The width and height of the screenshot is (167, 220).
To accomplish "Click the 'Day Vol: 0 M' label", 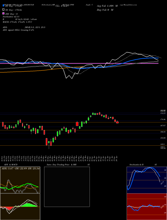I will pyautogui.click(x=105, y=10).
